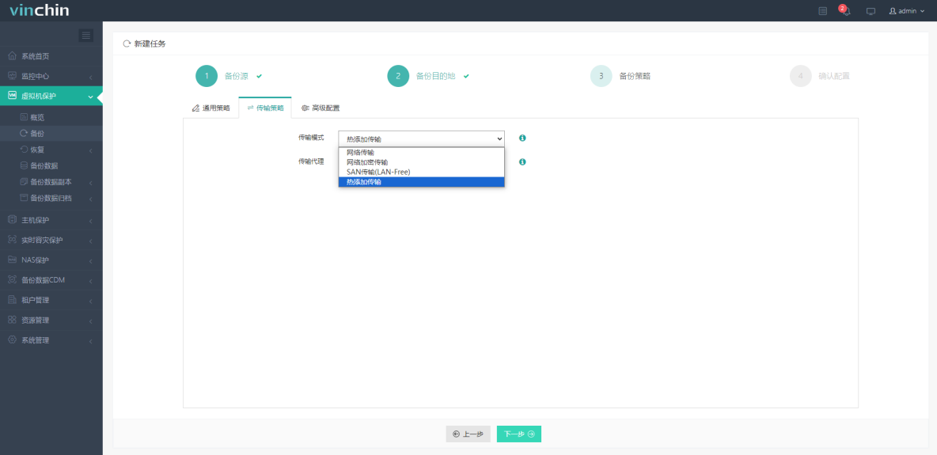Click step 1 备份源 circle
The height and width of the screenshot is (455, 937).
point(207,76)
